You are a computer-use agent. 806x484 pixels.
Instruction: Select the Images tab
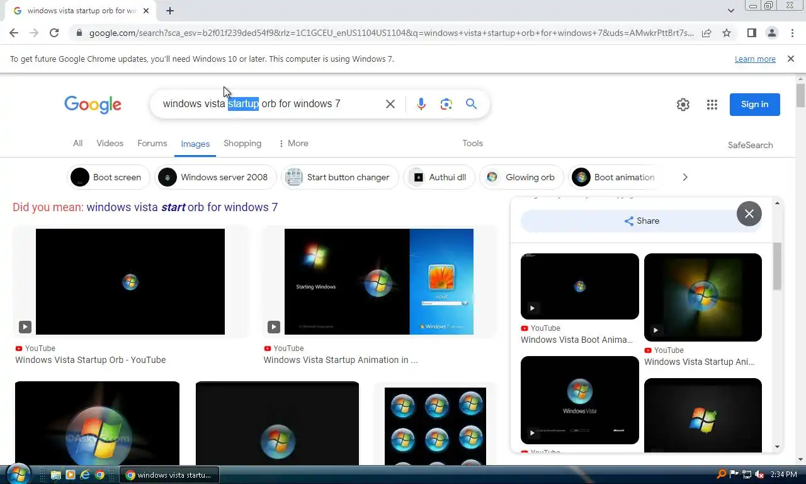(x=195, y=144)
